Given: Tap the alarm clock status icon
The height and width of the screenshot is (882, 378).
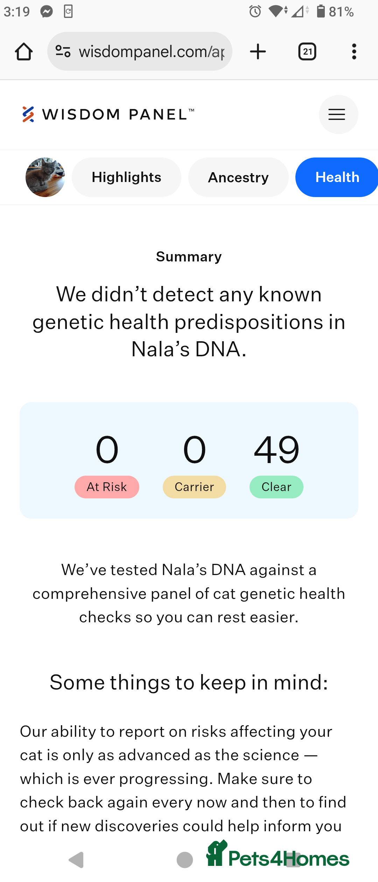Looking at the screenshot, I should (255, 12).
